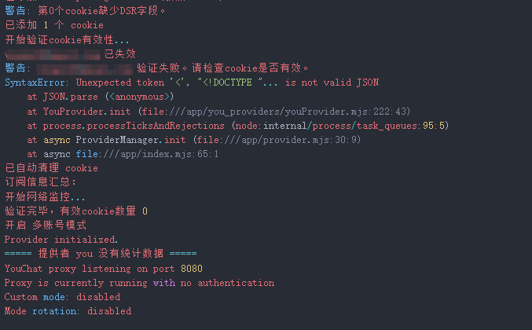The height and width of the screenshot is (330, 532).
Task: Click the "验证失败。请检查cookie是否有效" warning
Action: [222, 68]
